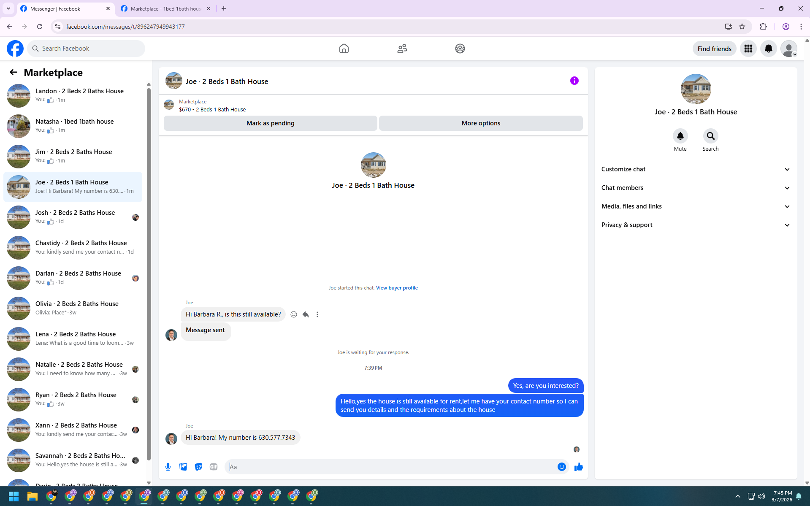Open Lena 2 Beds 2 Baths conversation
Image resolution: width=810 pixels, height=506 pixels.
[73, 339]
